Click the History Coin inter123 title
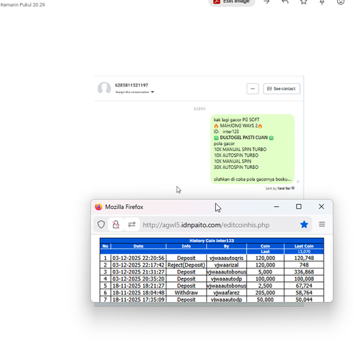The image size is (355, 358). click(x=211, y=241)
